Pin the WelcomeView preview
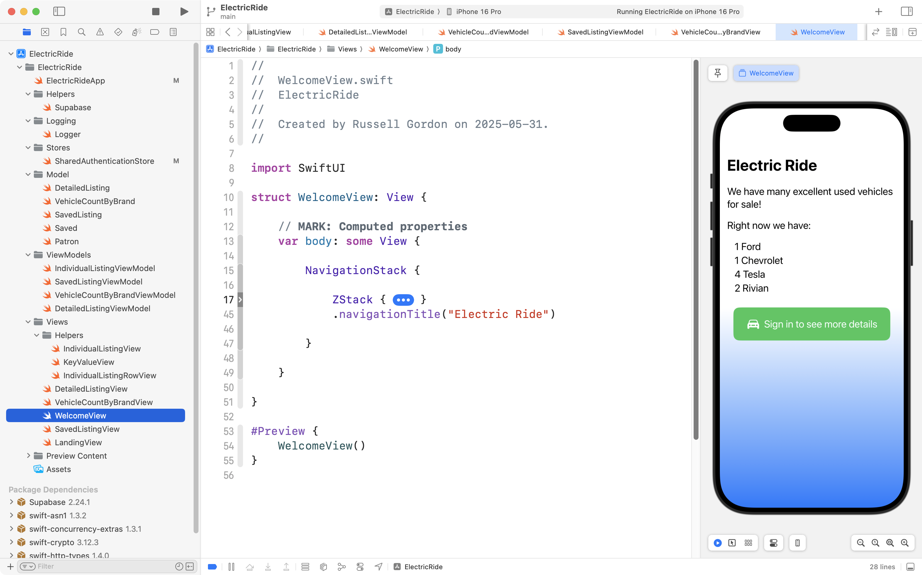Screen dimensions: 922x575 [718, 73]
